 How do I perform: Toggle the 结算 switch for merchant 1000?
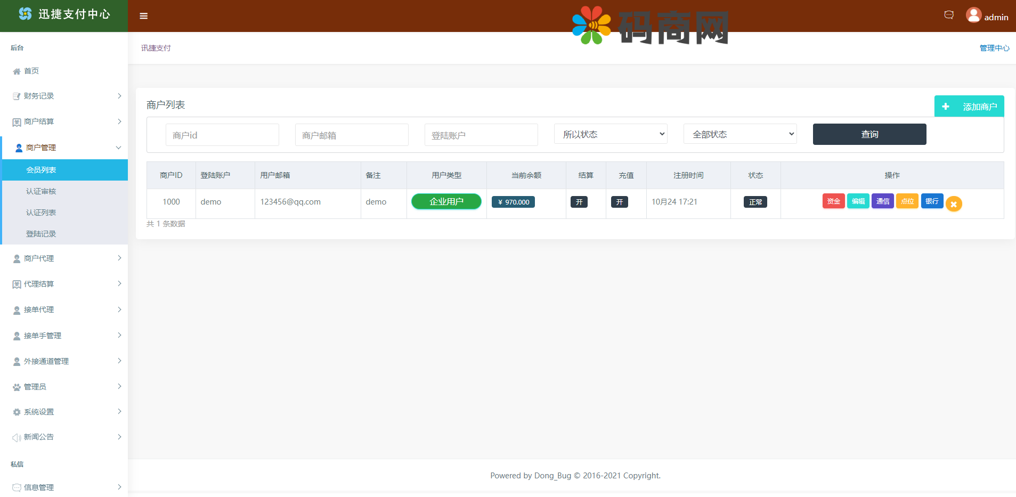579,202
